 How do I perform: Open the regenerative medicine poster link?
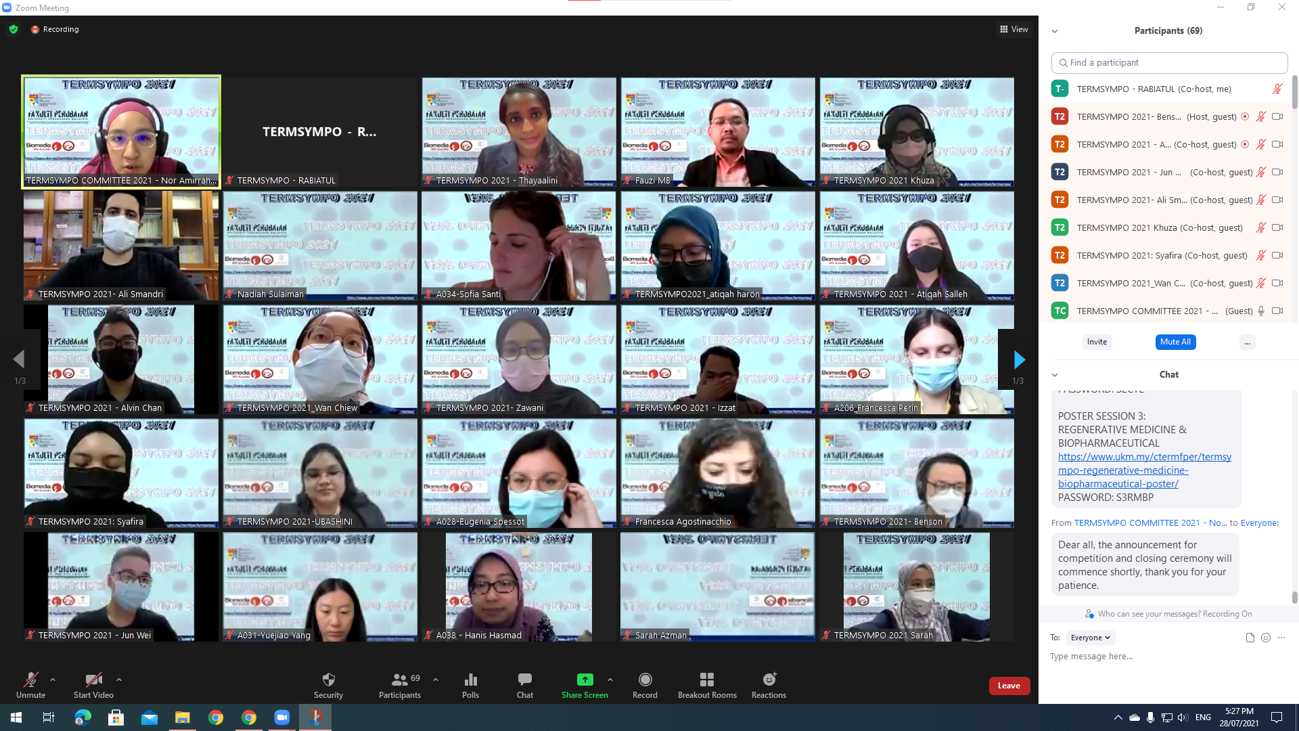coord(1143,470)
